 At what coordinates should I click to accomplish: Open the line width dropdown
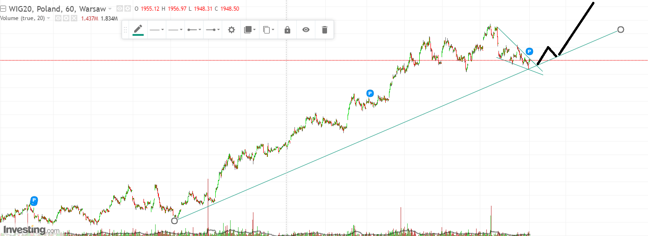tap(175, 30)
